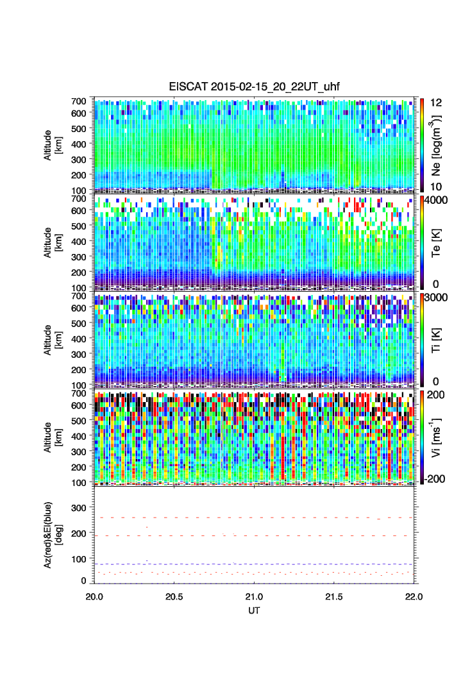Click the Te temperature color bar

421,242
